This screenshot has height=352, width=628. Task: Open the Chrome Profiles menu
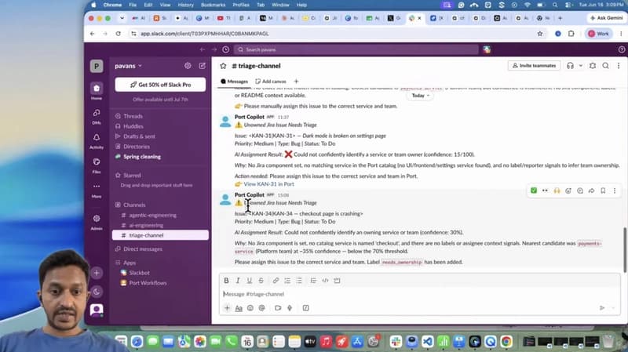[x=241, y=5]
